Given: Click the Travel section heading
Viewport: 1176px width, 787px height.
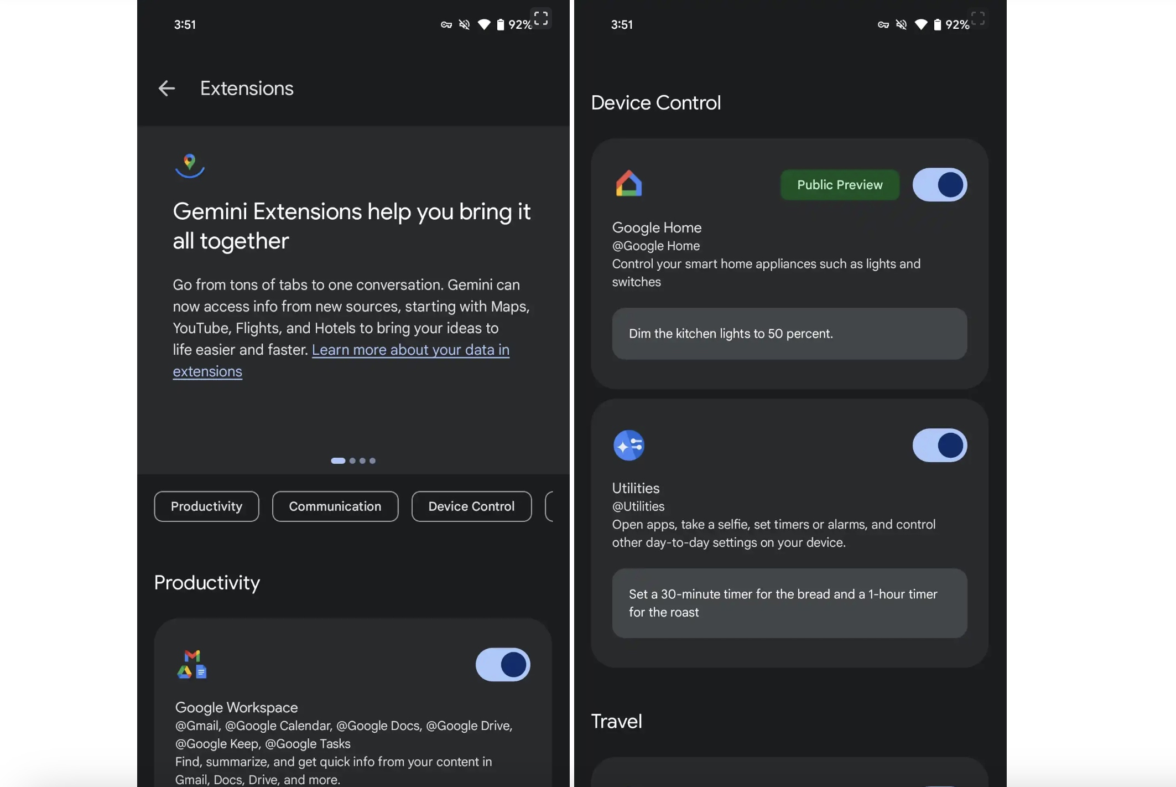Looking at the screenshot, I should [616, 721].
